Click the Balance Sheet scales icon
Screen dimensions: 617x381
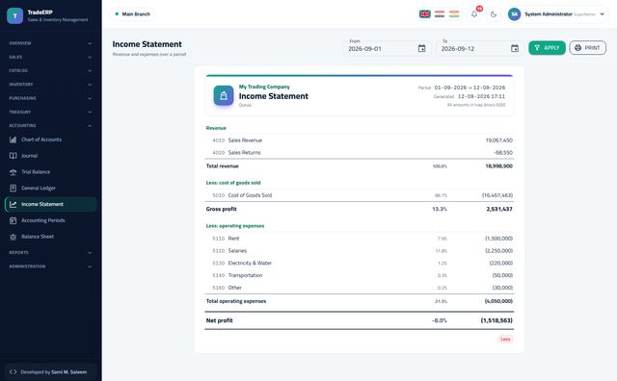click(x=13, y=237)
